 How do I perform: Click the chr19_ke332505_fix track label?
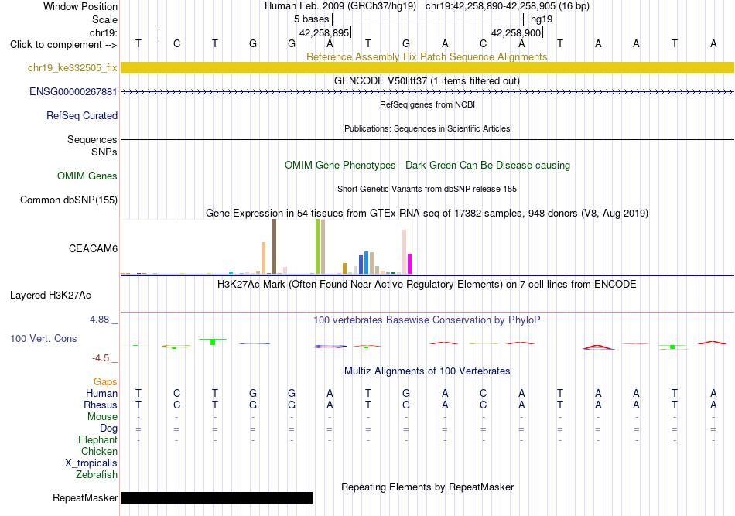coord(72,67)
